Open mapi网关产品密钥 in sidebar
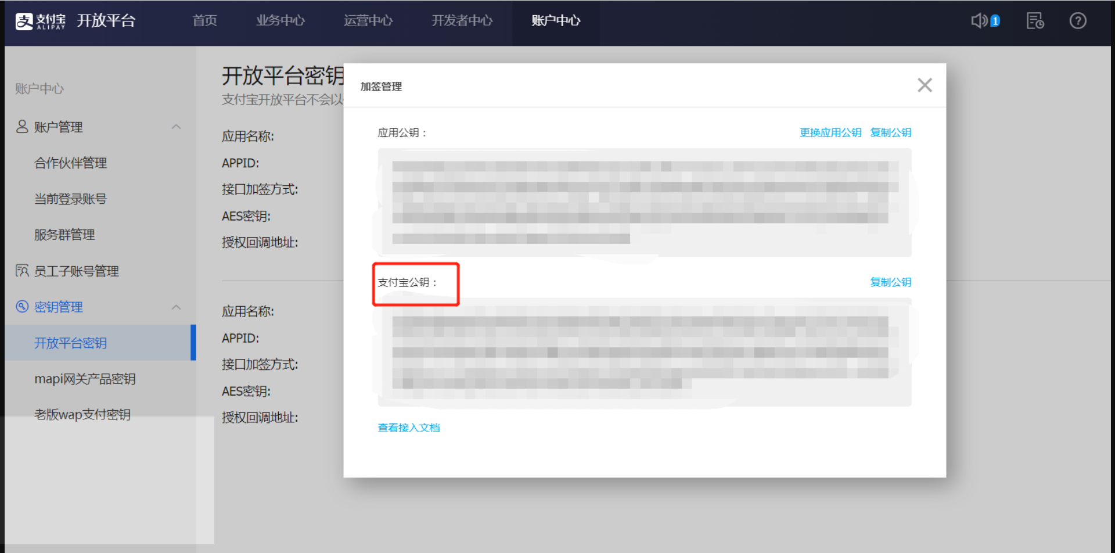 click(85, 379)
